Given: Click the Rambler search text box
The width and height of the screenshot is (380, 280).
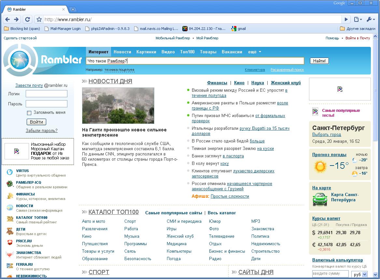Looking at the screenshot, I should pos(195,61).
